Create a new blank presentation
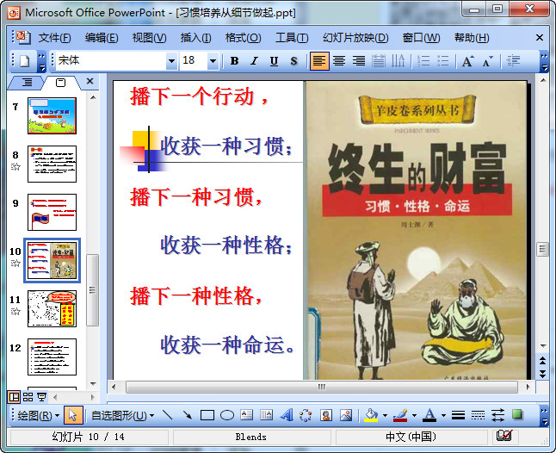The height and width of the screenshot is (453, 556). click(24, 61)
